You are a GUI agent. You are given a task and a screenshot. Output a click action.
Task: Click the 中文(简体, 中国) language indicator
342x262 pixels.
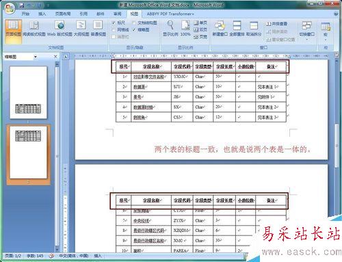(x=74, y=256)
